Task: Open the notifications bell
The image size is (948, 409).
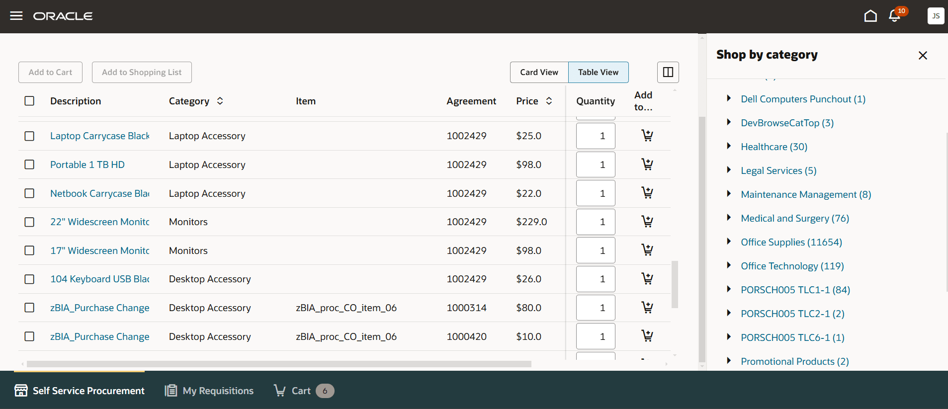Action: click(x=895, y=16)
